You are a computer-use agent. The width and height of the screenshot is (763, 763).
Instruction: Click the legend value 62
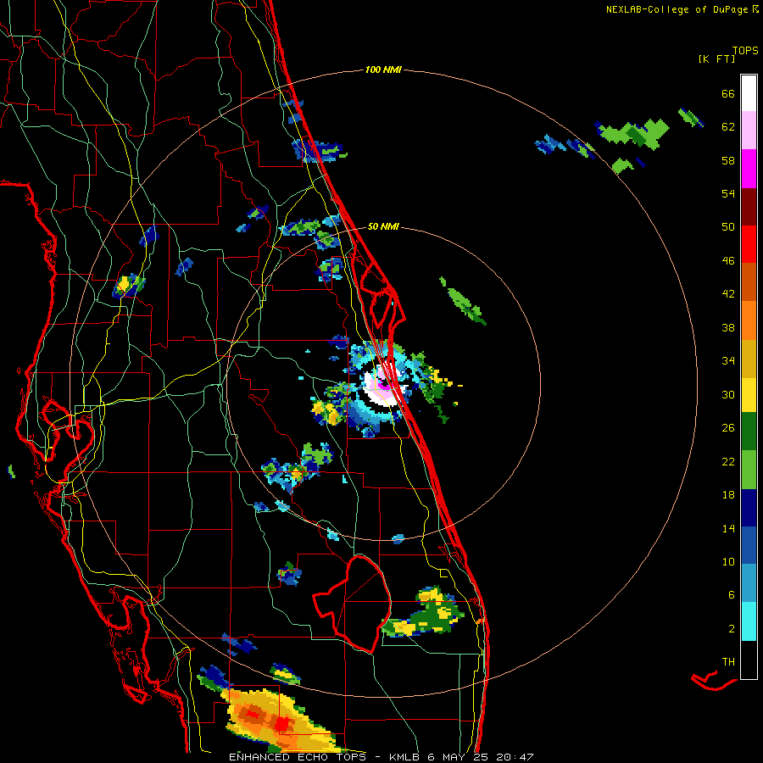728,127
